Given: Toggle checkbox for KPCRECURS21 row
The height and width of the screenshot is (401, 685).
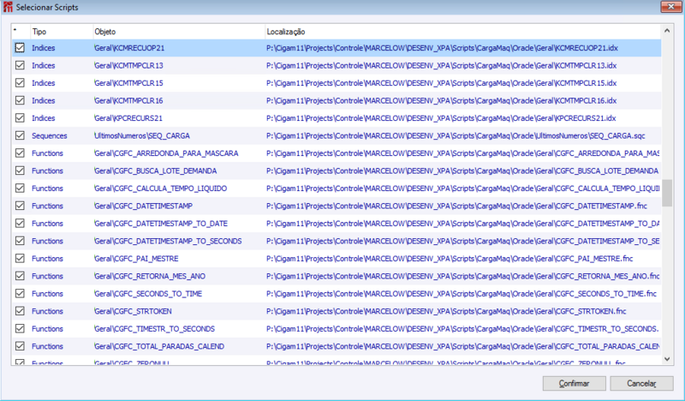Looking at the screenshot, I should (20, 117).
